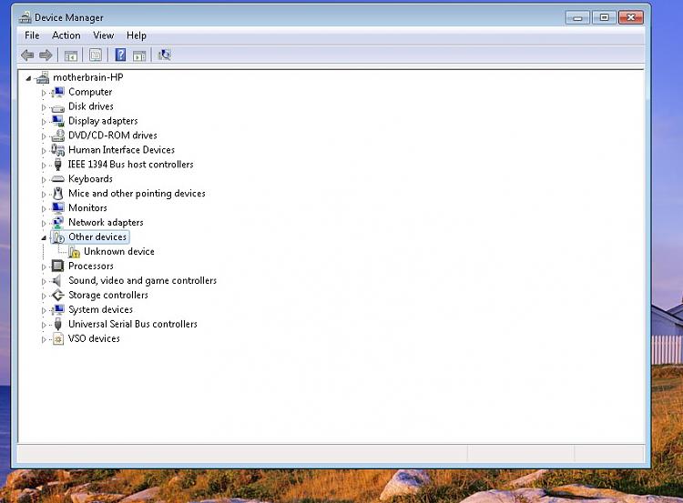683x503 pixels.
Task: Collapse the Other devices node arrow
Action: coord(44,237)
